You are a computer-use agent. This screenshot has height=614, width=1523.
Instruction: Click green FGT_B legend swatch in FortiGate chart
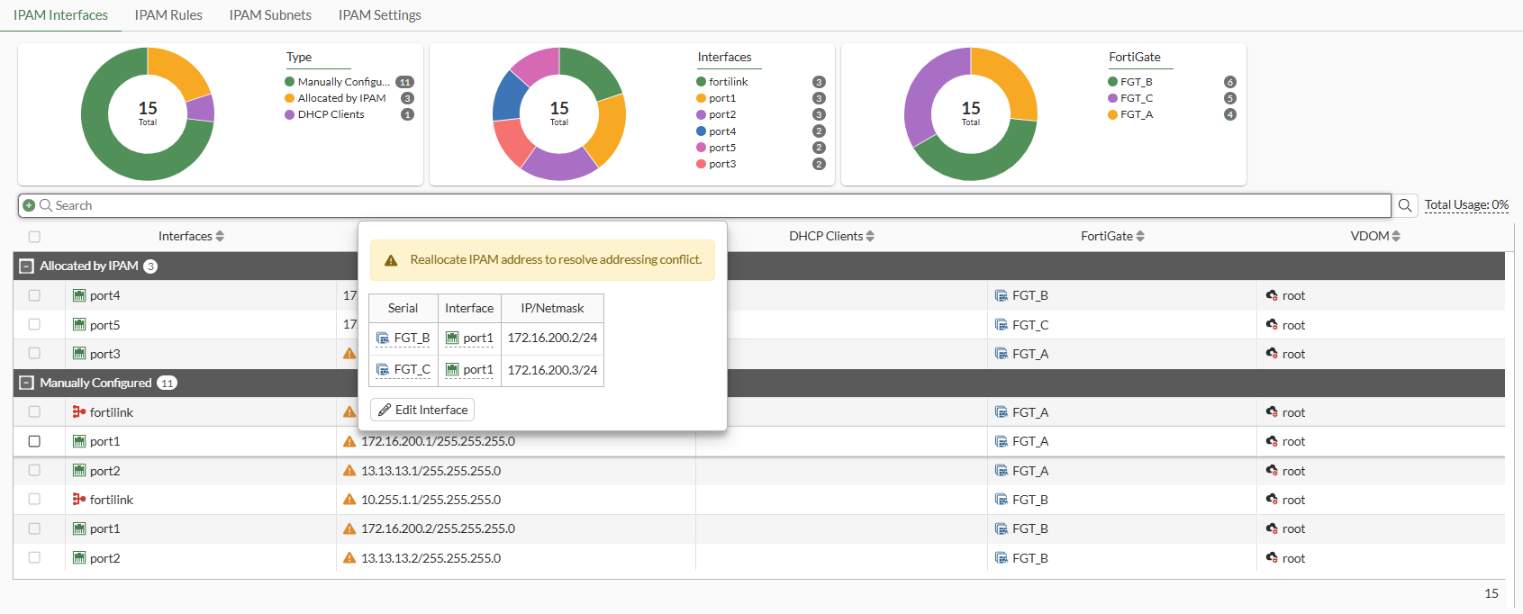[1112, 82]
